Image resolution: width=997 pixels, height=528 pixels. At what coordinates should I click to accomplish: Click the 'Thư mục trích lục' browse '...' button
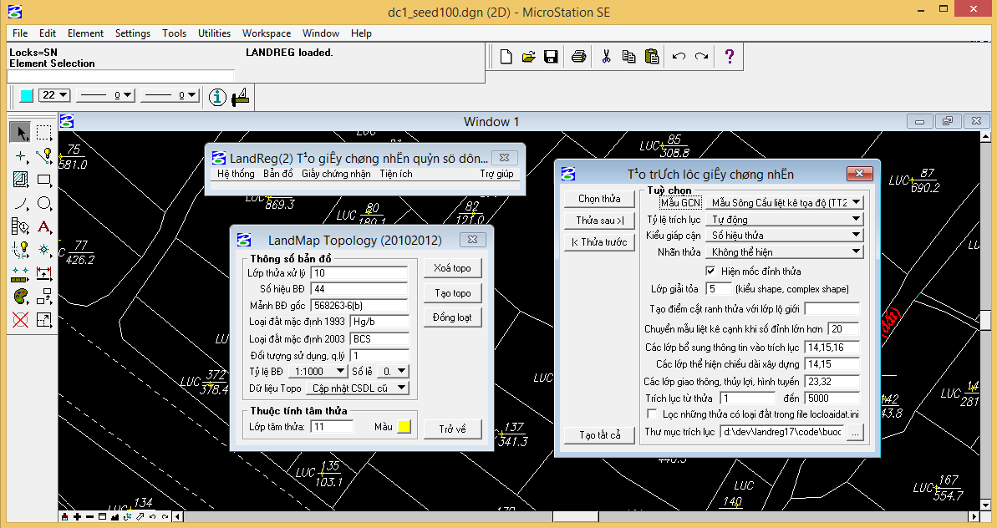(855, 432)
